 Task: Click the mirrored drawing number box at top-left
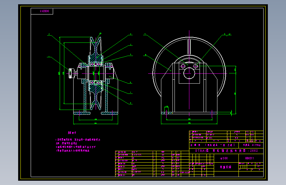pos(42,11)
